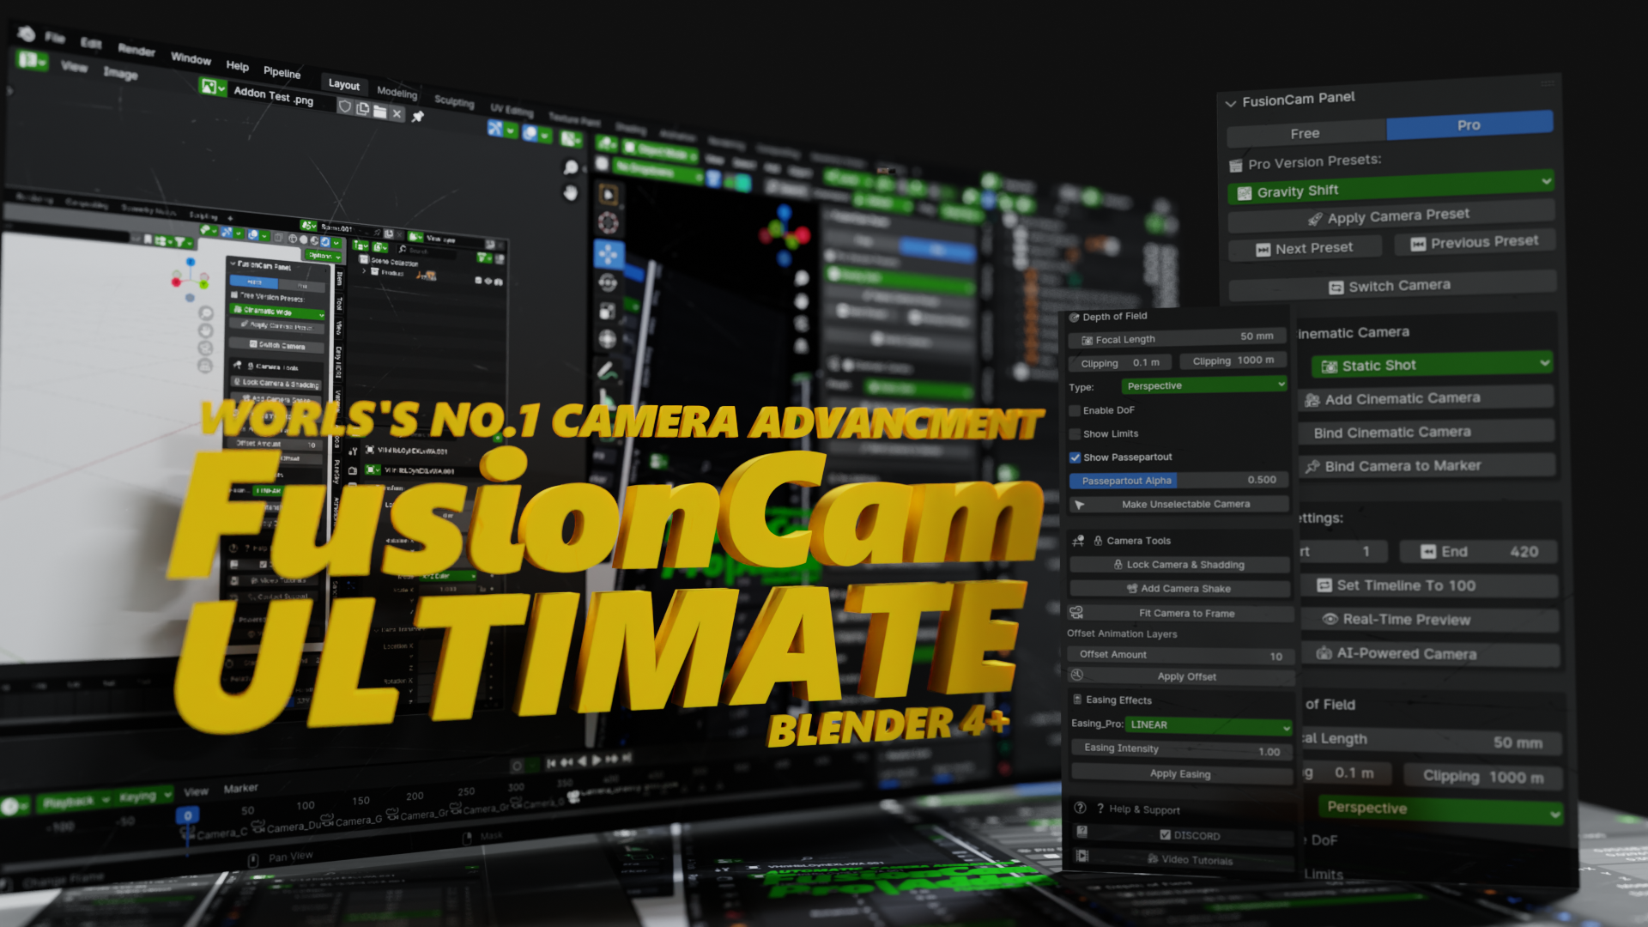
Task: Click the End 420 frame field
Action: (1478, 551)
